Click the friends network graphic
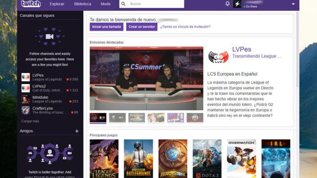Image resolution: width=317 pixels, height=178 pixels. [x=50, y=153]
